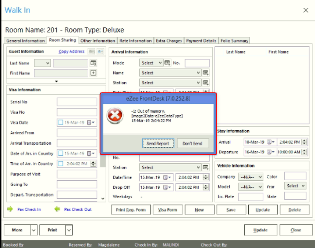Switch to Room Sharing tab

tap(62, 40)
